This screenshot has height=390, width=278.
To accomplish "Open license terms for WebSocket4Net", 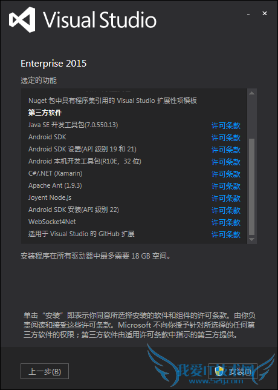I will 226,222.
